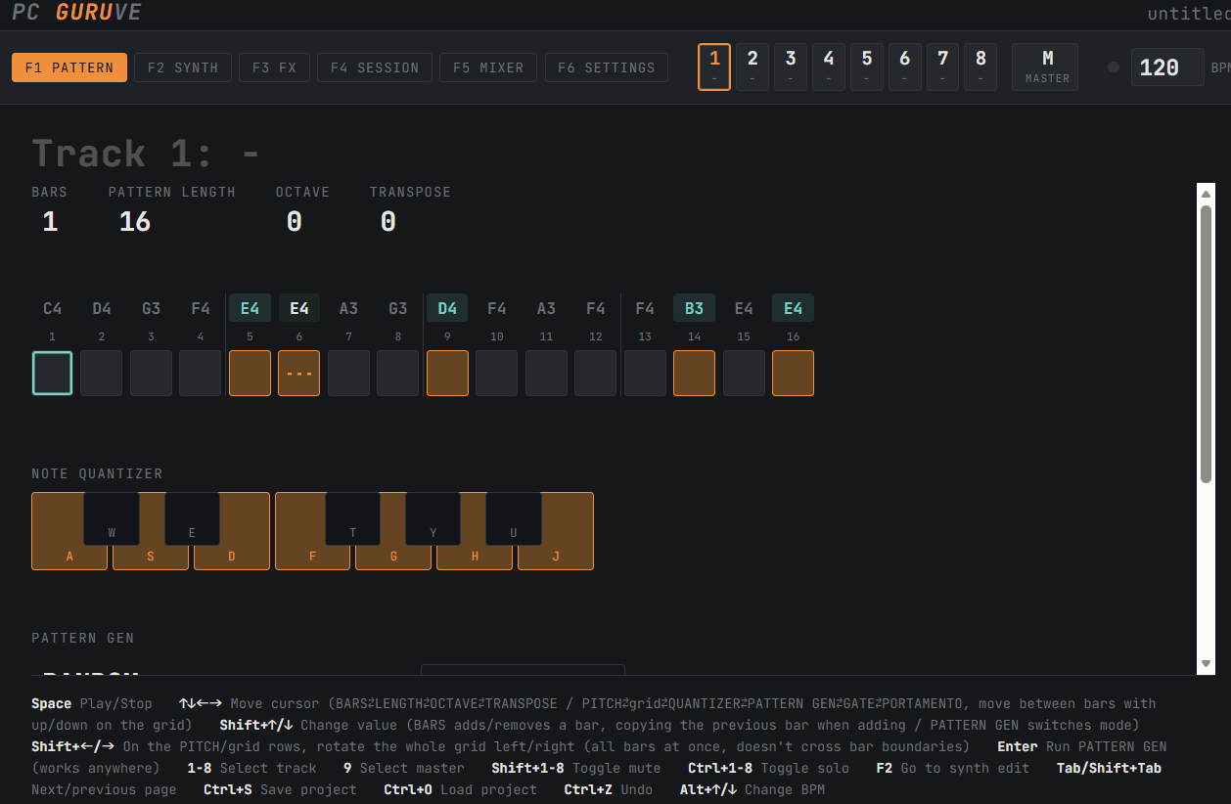Screen dimensions: 1231x804
Task: Select the D4 pitch above step 2
Action: (102, 308)
